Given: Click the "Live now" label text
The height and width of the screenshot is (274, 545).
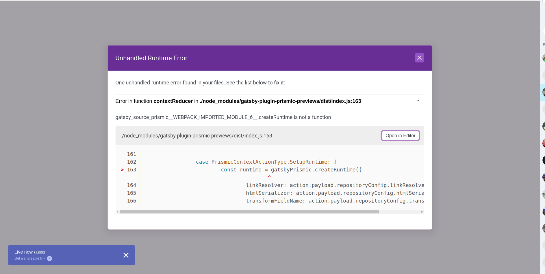Looking at the screenshot, I should pos(23,252).
